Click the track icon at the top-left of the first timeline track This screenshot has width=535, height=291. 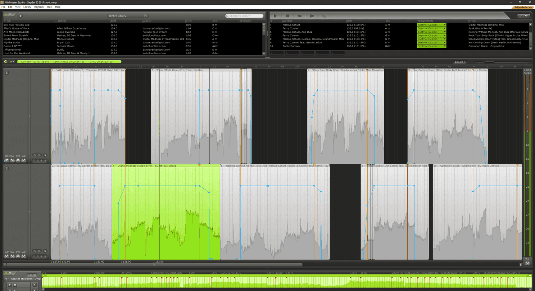click(x=7, y=73)
